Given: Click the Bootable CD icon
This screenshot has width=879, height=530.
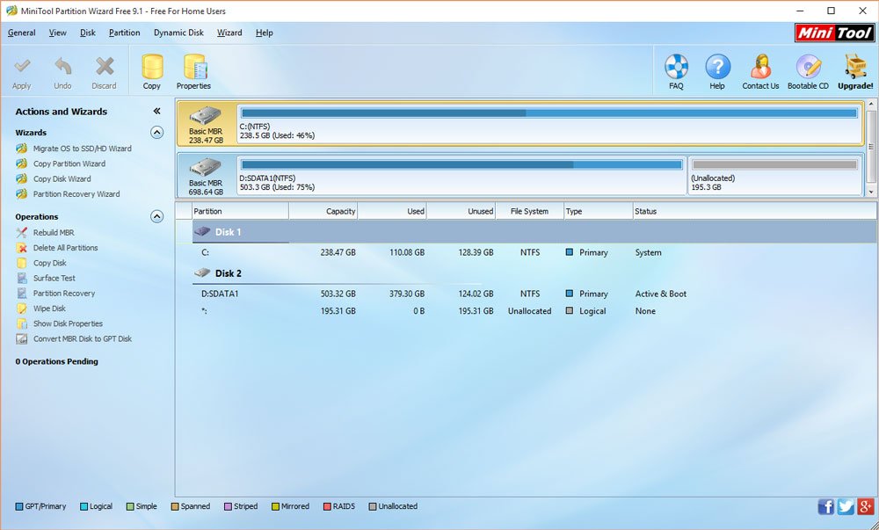Looking at the screenshot, I should (x=808, y=67).
